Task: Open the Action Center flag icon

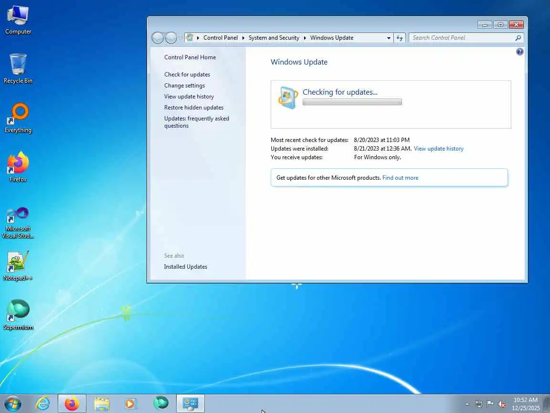Action: [490, 404]
